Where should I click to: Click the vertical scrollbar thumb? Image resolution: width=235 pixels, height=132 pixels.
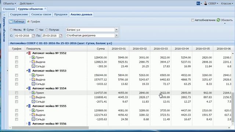(233, 107)
